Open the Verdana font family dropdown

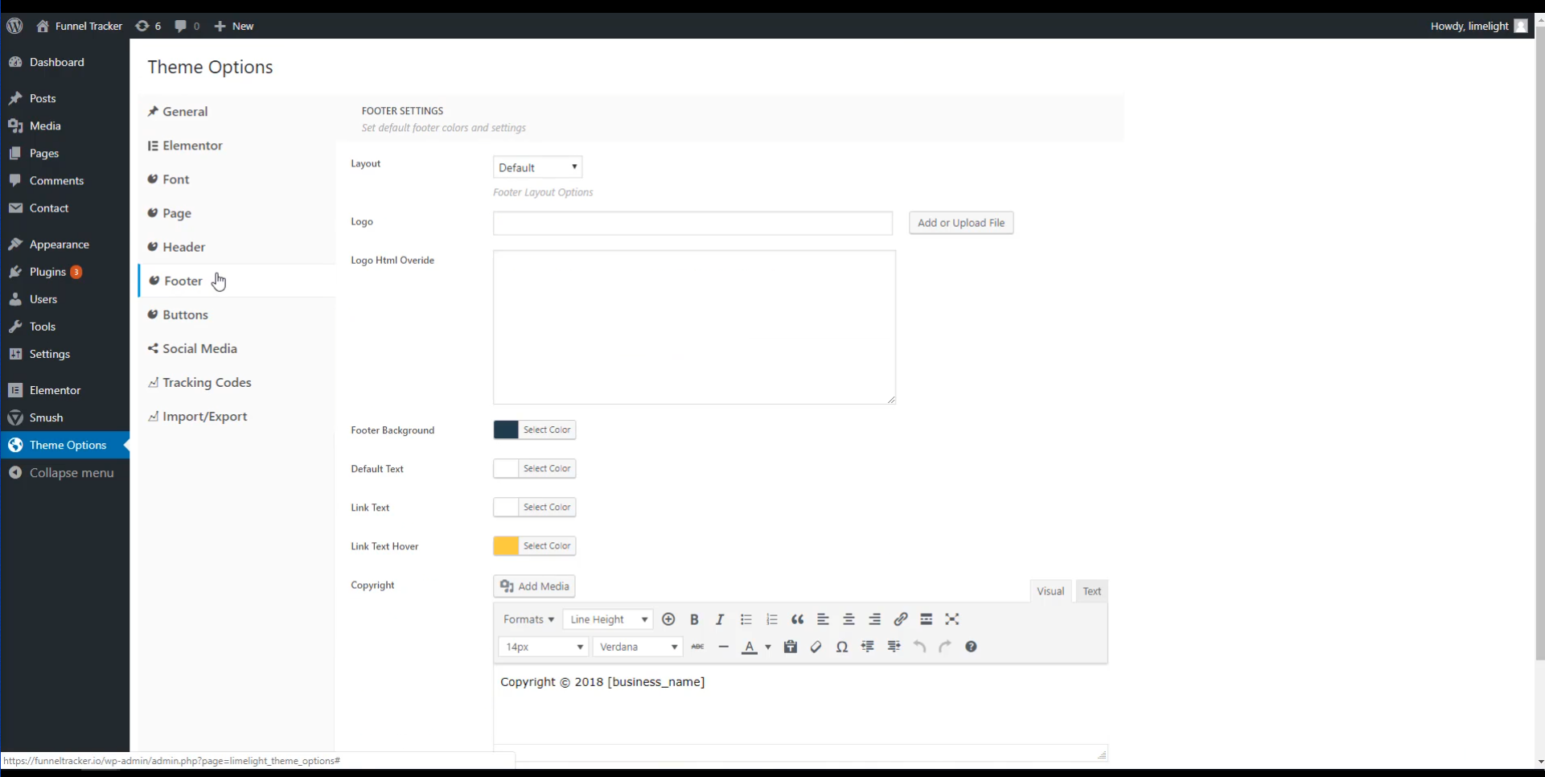coord(637,647)
